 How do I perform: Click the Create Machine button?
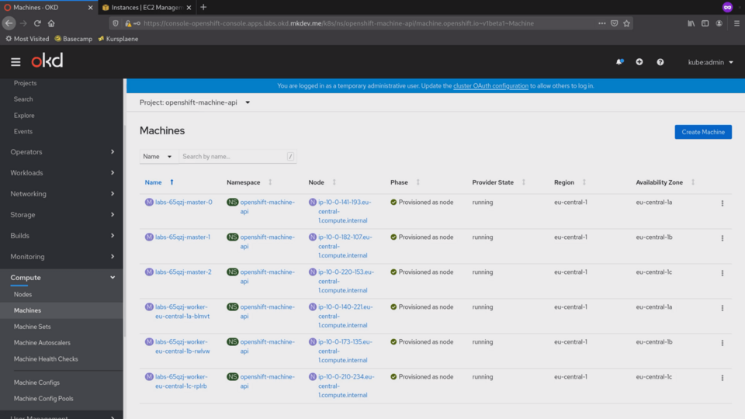pos(703,132)
